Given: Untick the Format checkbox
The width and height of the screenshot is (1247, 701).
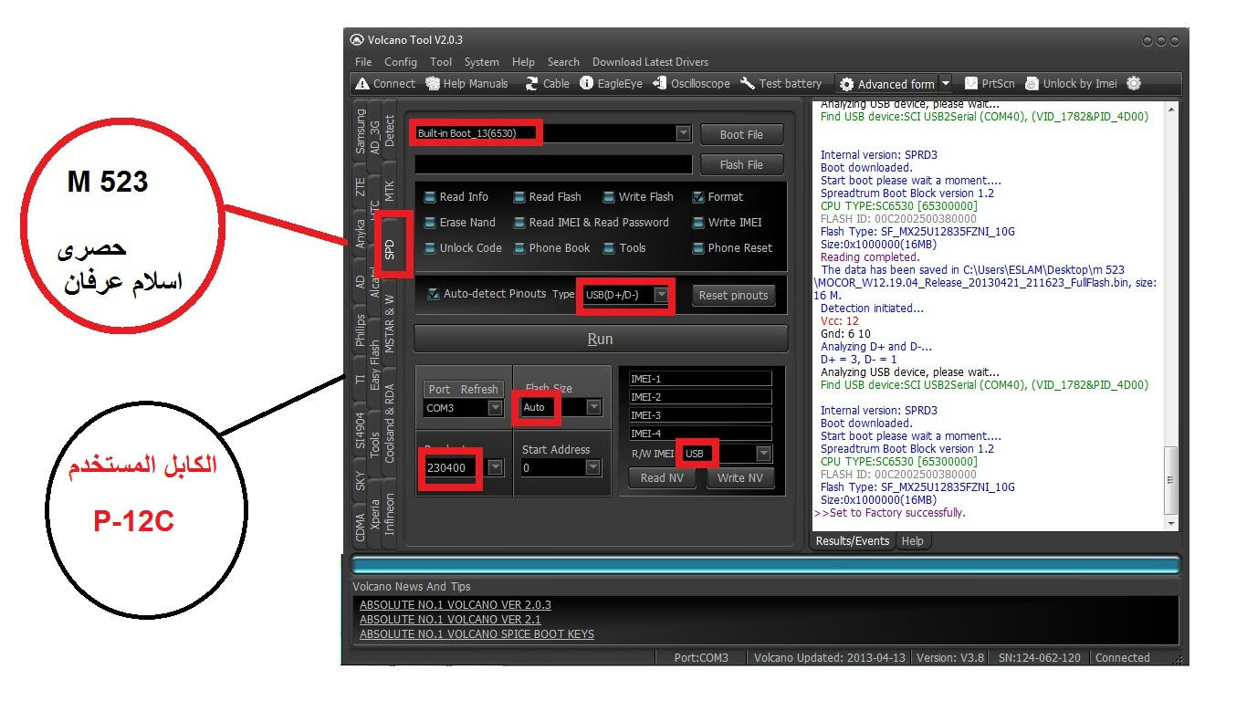Looking at the screenshot, I should [698, 197].
